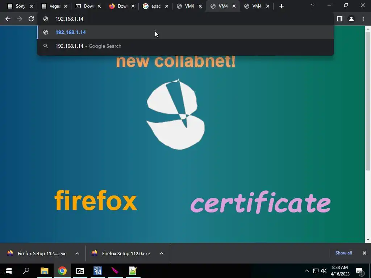Click the scrollbar down arrow
This screenshot has height=278, width=371.
[x=368, y=240]
